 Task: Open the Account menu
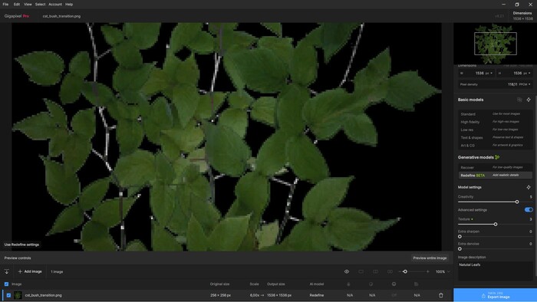click(55, 5)
